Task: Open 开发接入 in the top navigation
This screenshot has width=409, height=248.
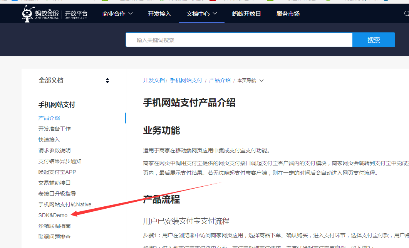Action: click(159, 13)
